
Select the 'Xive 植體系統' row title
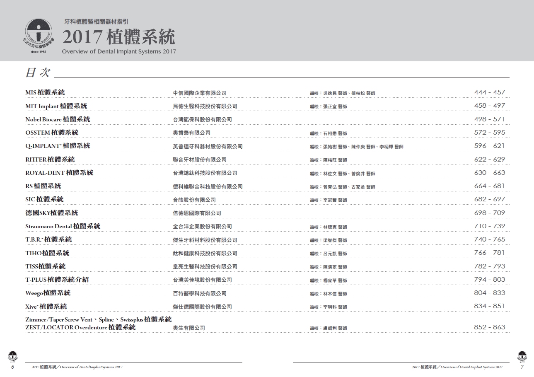tap(46, 307)
